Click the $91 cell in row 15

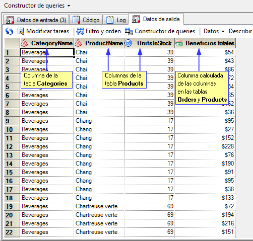coord(205,172)
